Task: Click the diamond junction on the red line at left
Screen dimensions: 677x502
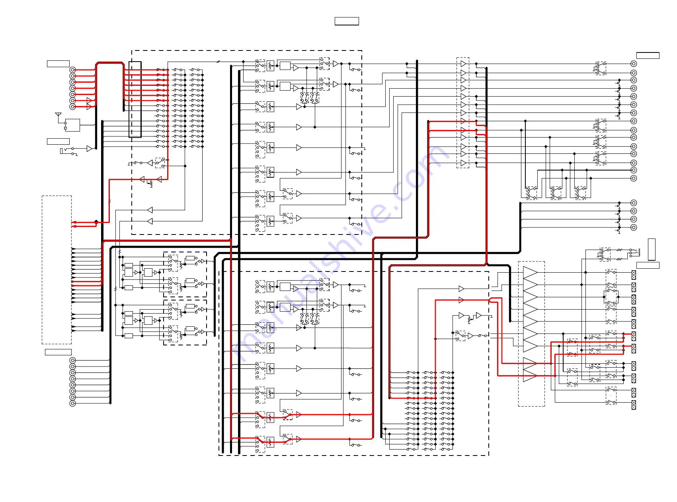Action: (96, 222)
